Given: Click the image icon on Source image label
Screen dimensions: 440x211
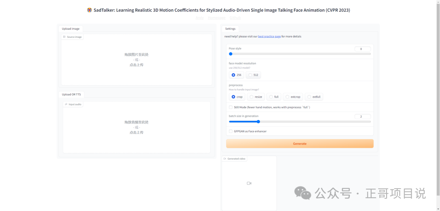Looking at the screenshot, I should pos(64,37).
